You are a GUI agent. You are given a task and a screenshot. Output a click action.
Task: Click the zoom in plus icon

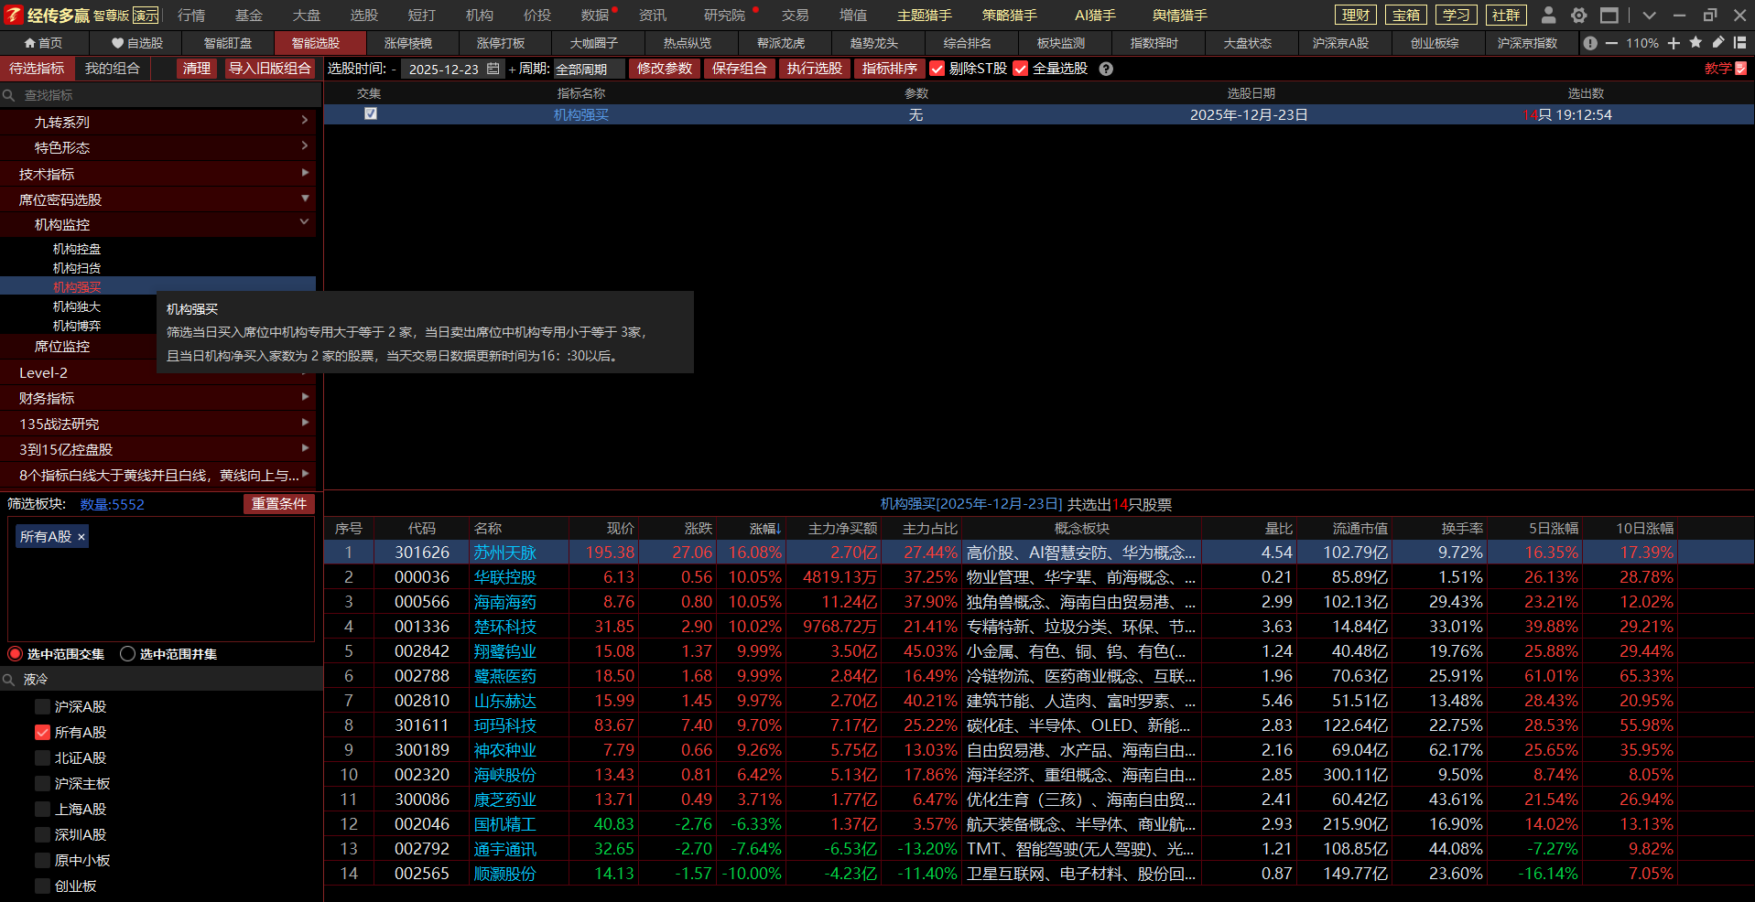pyautogui.click(x=1674, y=43)
